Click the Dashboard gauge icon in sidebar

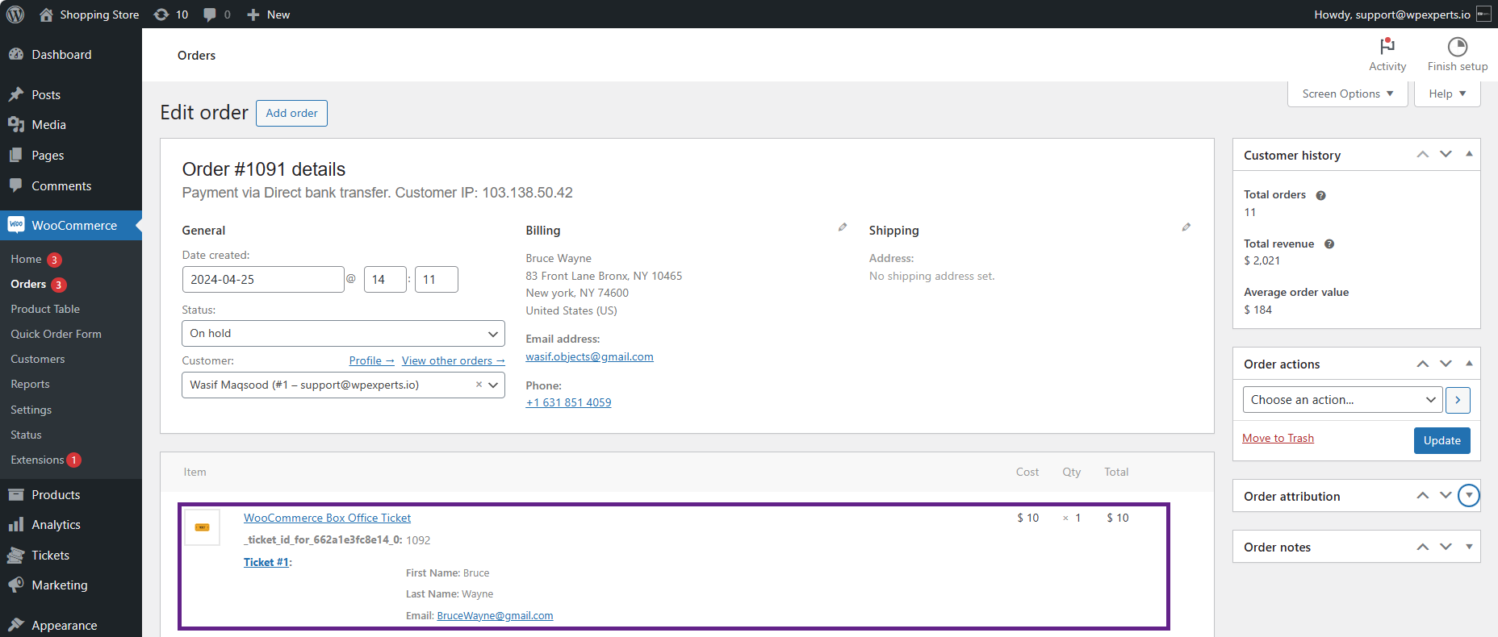16,54
